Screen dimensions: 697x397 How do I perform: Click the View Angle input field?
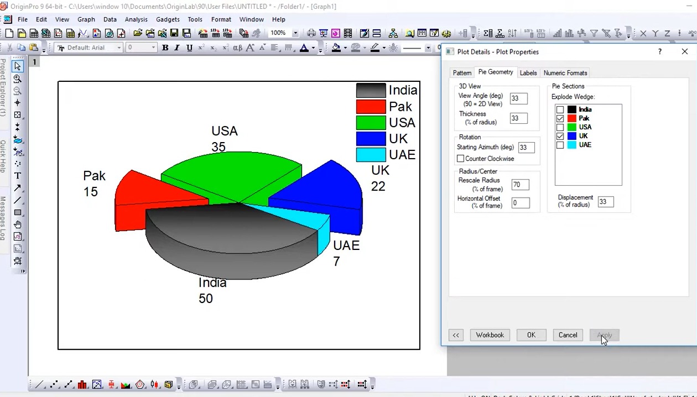pos(518,98)
